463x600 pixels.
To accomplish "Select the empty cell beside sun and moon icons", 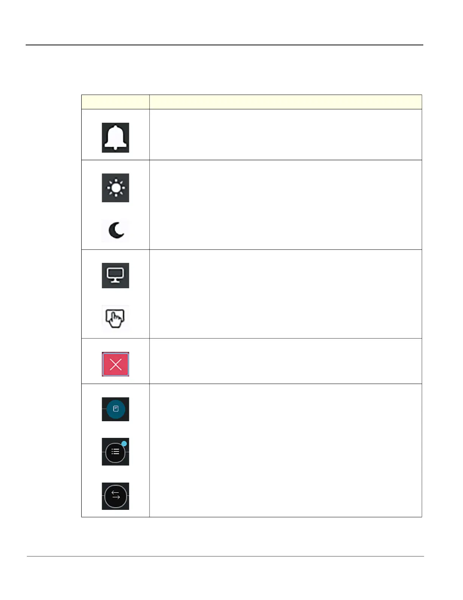I will [286, 205].
